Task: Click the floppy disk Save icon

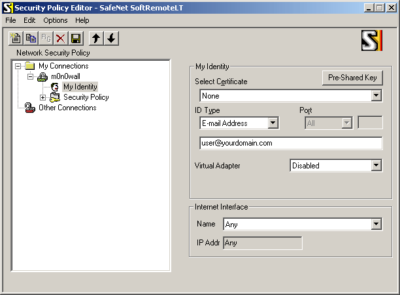Action: pos(76,39)
